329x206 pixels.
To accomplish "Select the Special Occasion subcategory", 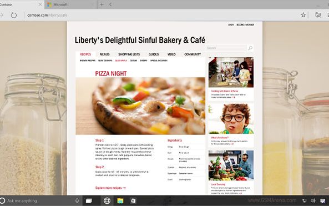I will pyautogui.click(x=159, y=61).
